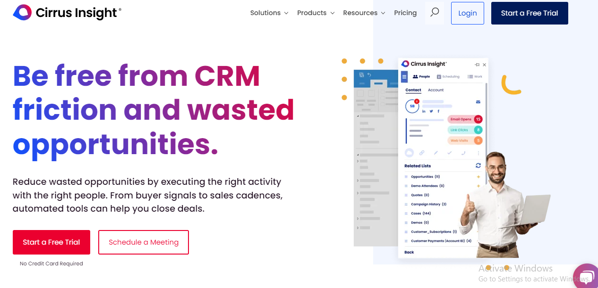Open the Quotes (0) related list
Image resolution: width=598 pixels, height=288 pixels.
click(420, 195)
